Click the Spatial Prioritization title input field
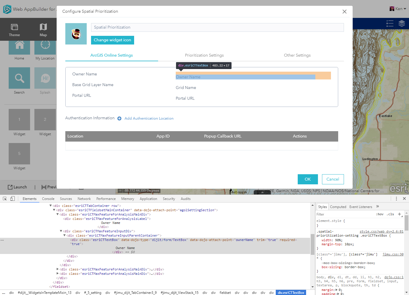The width and height of the screenshot is (409, 295). pyautogui.click(x=217, y=27)
